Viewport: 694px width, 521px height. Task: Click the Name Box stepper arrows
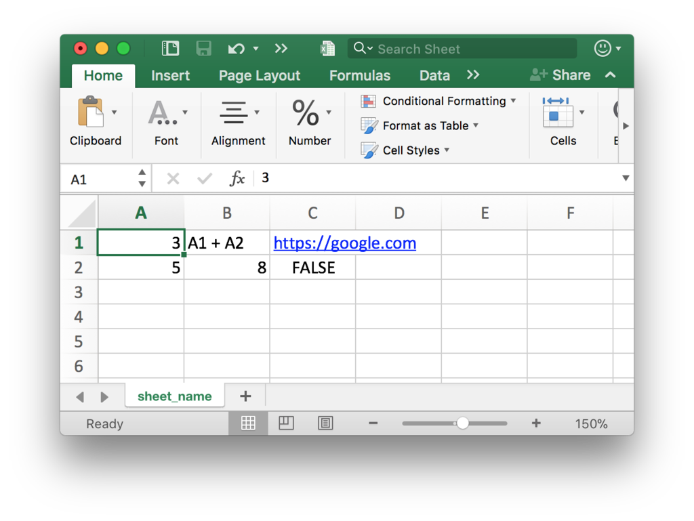tap(142, 178)
